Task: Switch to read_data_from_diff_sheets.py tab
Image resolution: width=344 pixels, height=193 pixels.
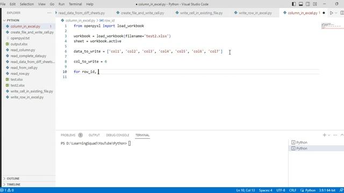Action: point(81,13)
